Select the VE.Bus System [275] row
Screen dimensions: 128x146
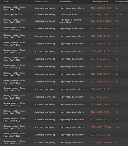click(64, 15)
